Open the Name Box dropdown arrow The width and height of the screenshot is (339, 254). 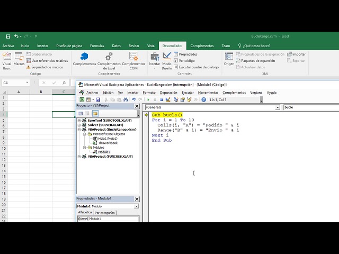[27, 83]
